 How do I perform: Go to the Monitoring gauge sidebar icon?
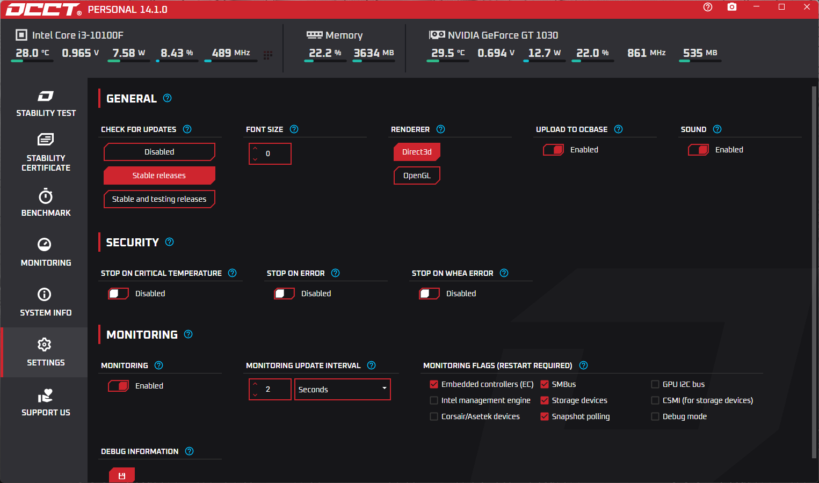click(45, 244)
